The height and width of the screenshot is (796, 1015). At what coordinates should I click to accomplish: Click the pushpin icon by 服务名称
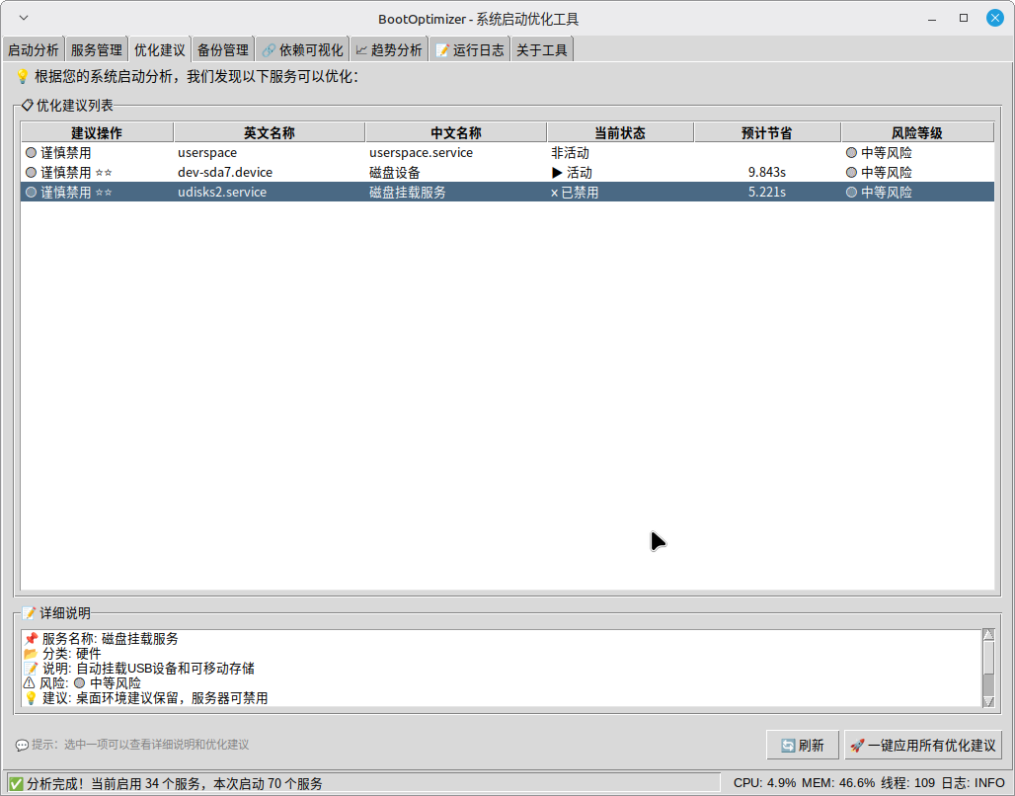pos(31,639)
